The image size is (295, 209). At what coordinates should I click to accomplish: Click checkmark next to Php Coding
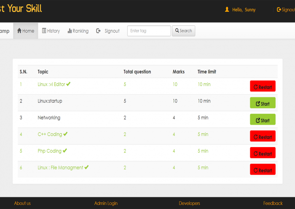pos(65,150)
